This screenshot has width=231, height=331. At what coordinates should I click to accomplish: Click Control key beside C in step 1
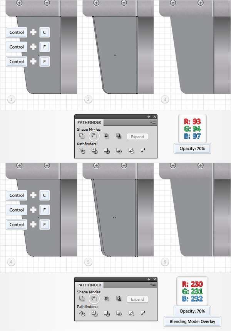(x=17, y=32)
